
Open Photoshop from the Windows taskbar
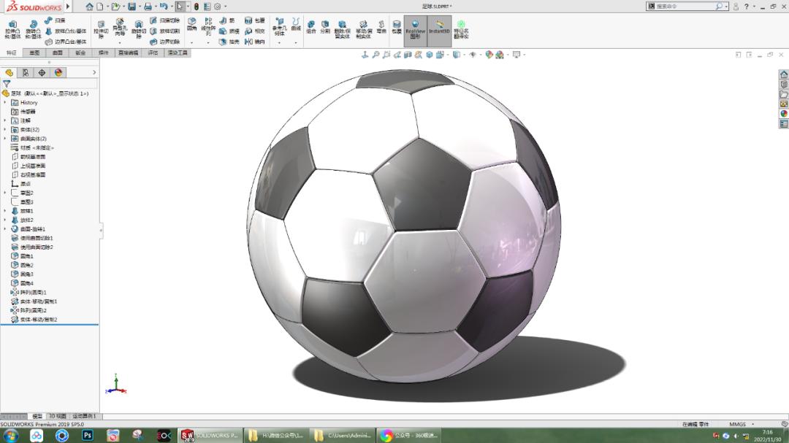coord(88,435)
